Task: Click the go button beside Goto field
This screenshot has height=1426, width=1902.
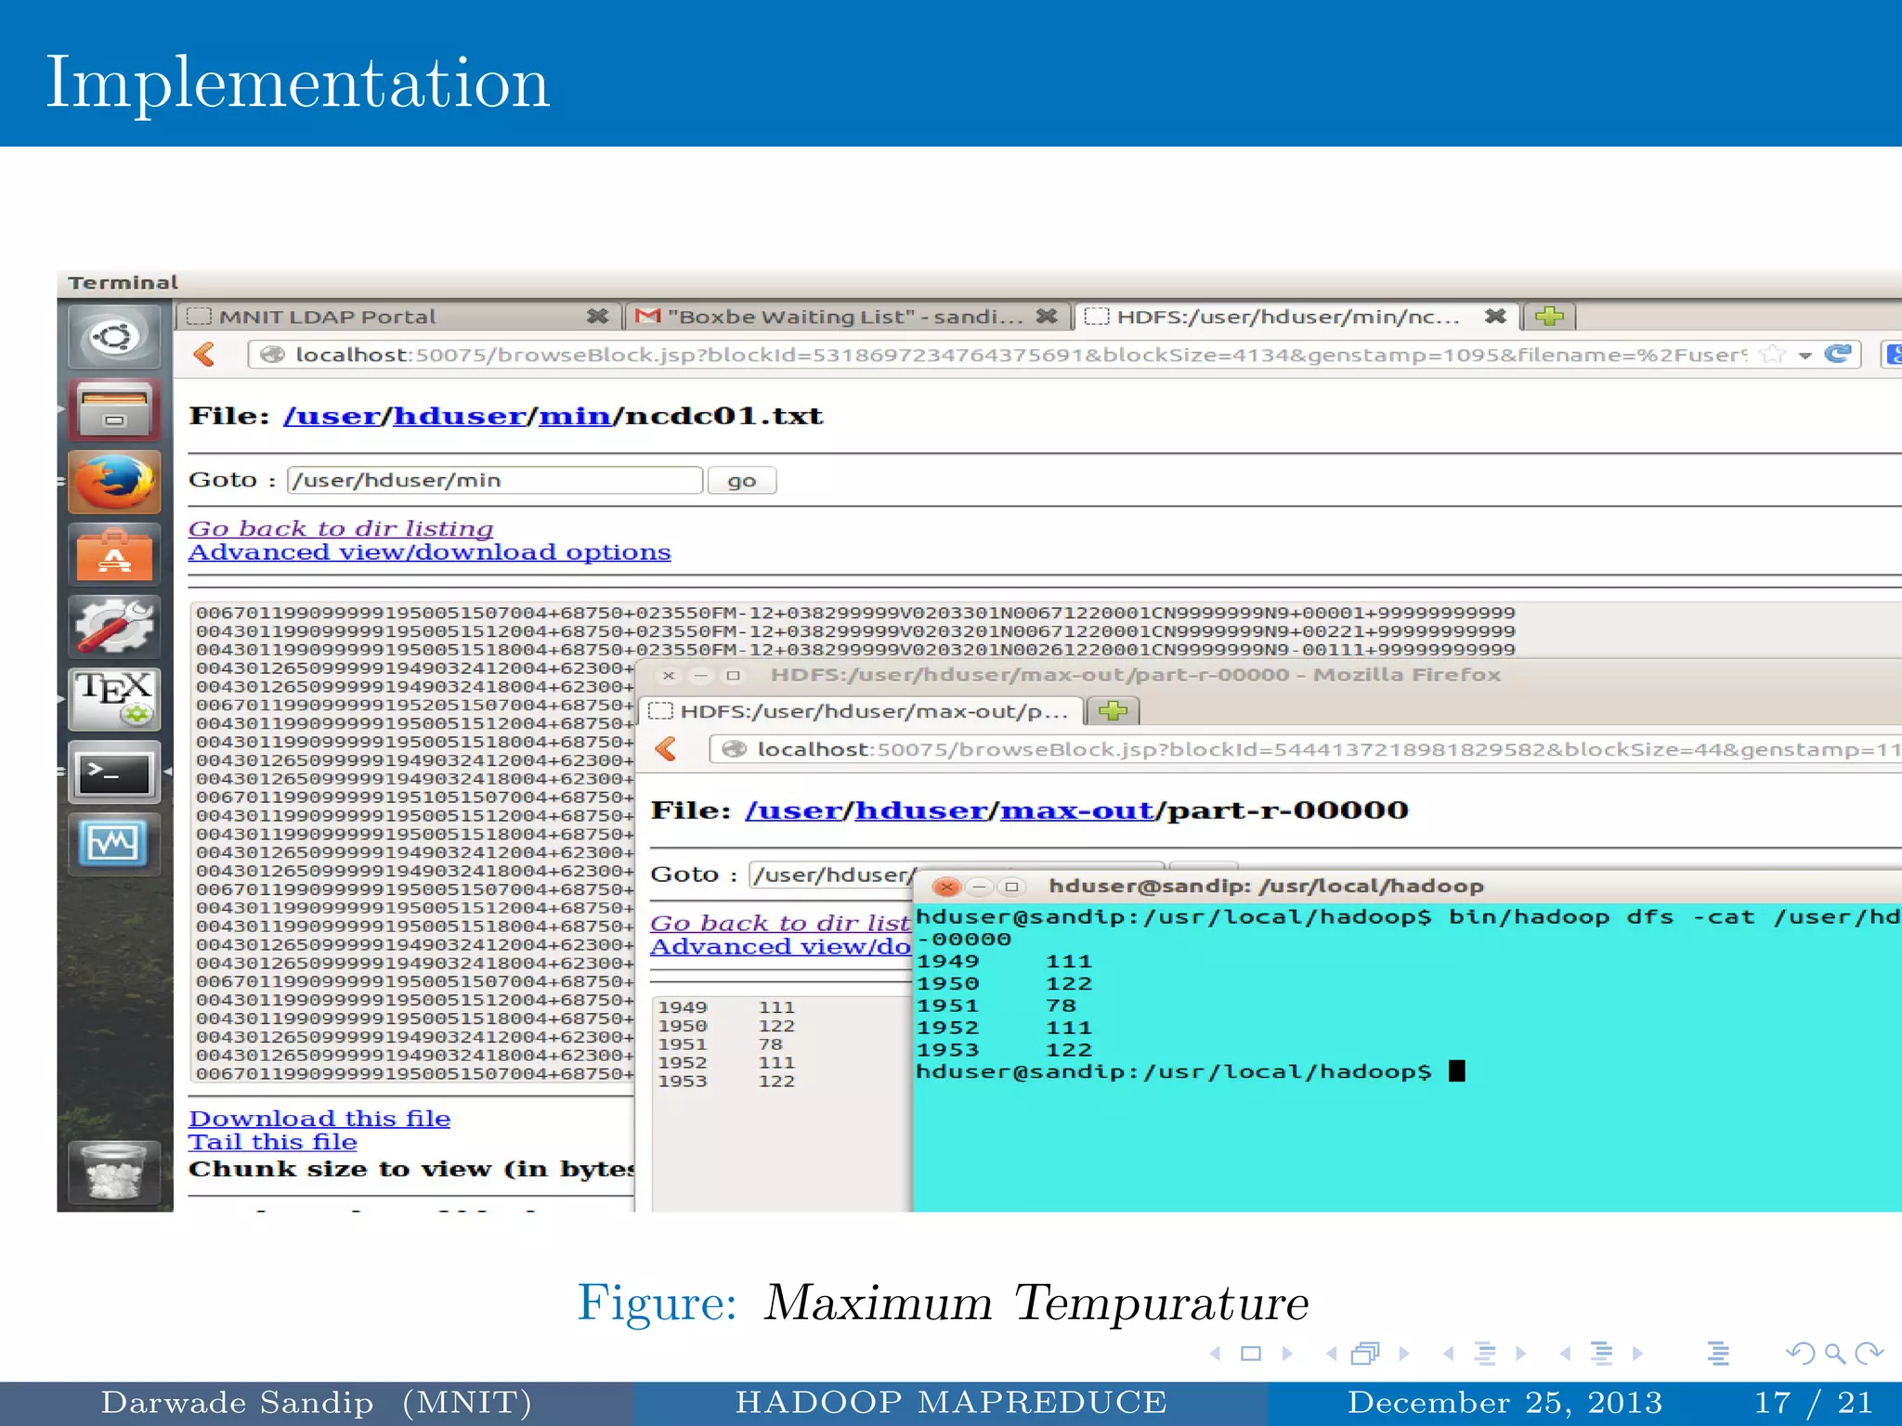Action: [x=741, y=480]
